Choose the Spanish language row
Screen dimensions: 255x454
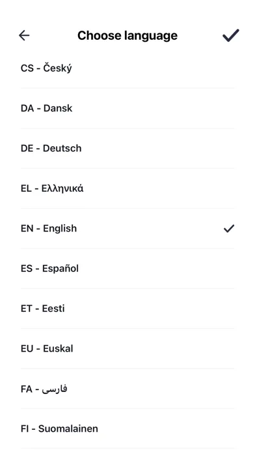(x=127, y=268)
